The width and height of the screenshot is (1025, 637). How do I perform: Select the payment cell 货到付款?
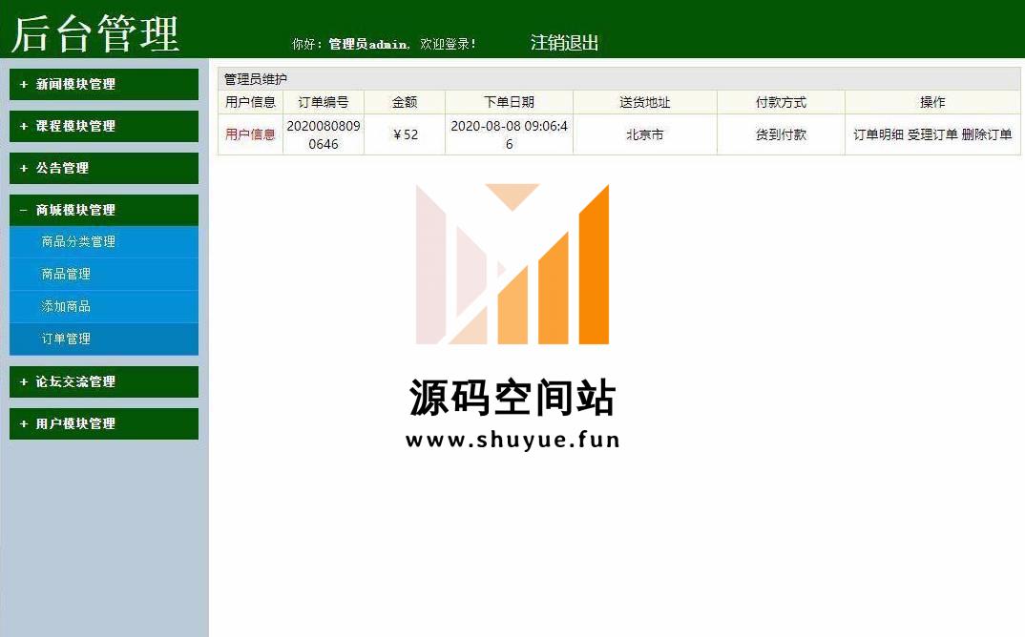(x=782, y=134)
